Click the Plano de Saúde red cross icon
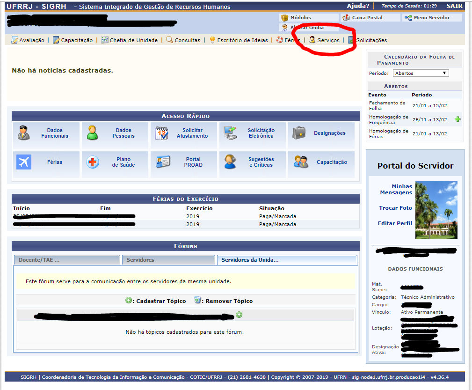 (x=93, y=162)
